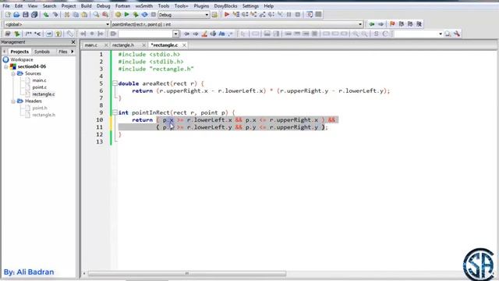Switch to the rectangle.h editor tab
Screen dimensions: 499x281
pyautogui.click(x=123, y=45)
